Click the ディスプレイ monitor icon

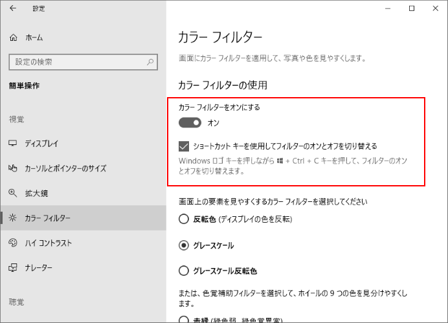coord(12,143)
